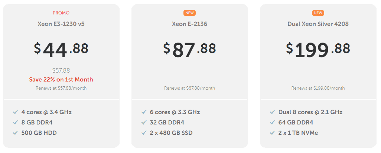Click the NEW badge above Dual Xeon Silver 4208
Viewport: 381px width, 153px height.
point(318,13)
